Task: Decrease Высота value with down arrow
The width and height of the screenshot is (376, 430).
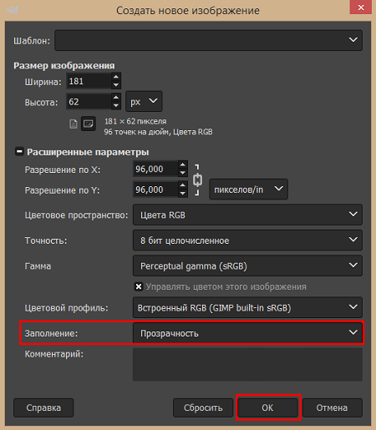Action: click(116, 105)
